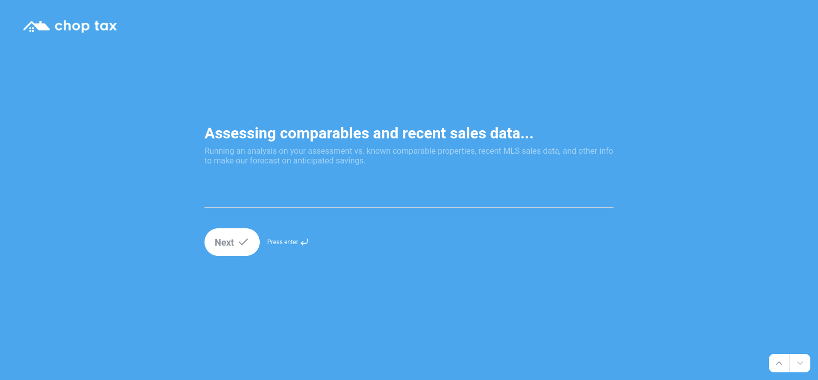Click the 'Press enter' hint label

click(x=283, y=242)
